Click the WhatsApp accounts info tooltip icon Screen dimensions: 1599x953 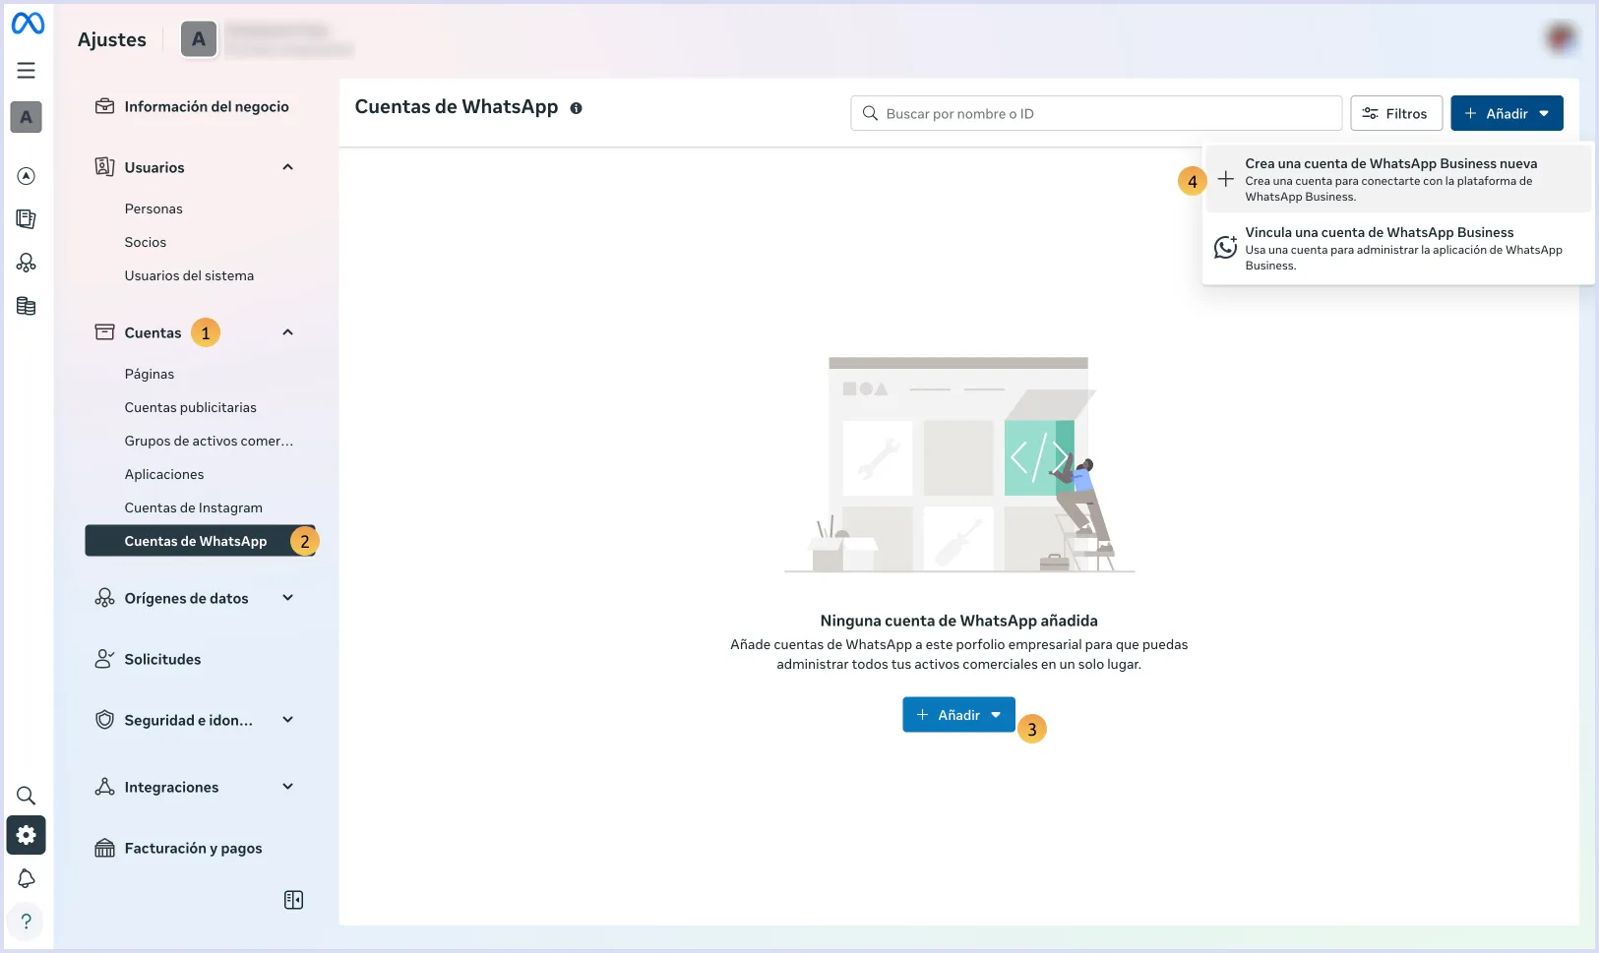[577, 108]
